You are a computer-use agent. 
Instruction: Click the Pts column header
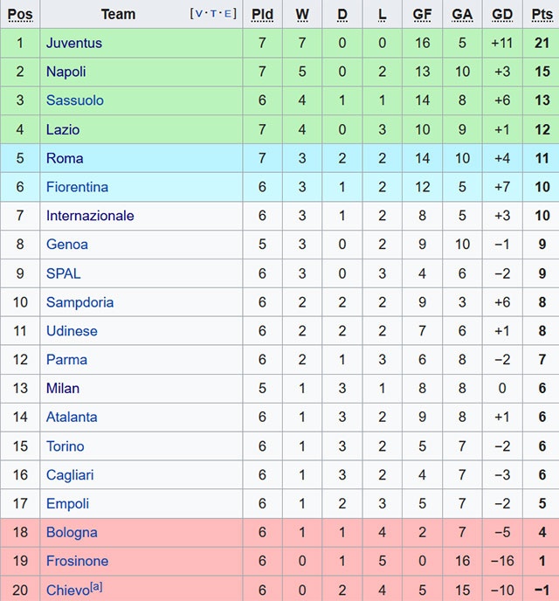pos(542,14)
